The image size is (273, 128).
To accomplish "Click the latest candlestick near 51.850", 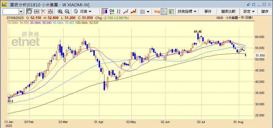I will 246,55.
